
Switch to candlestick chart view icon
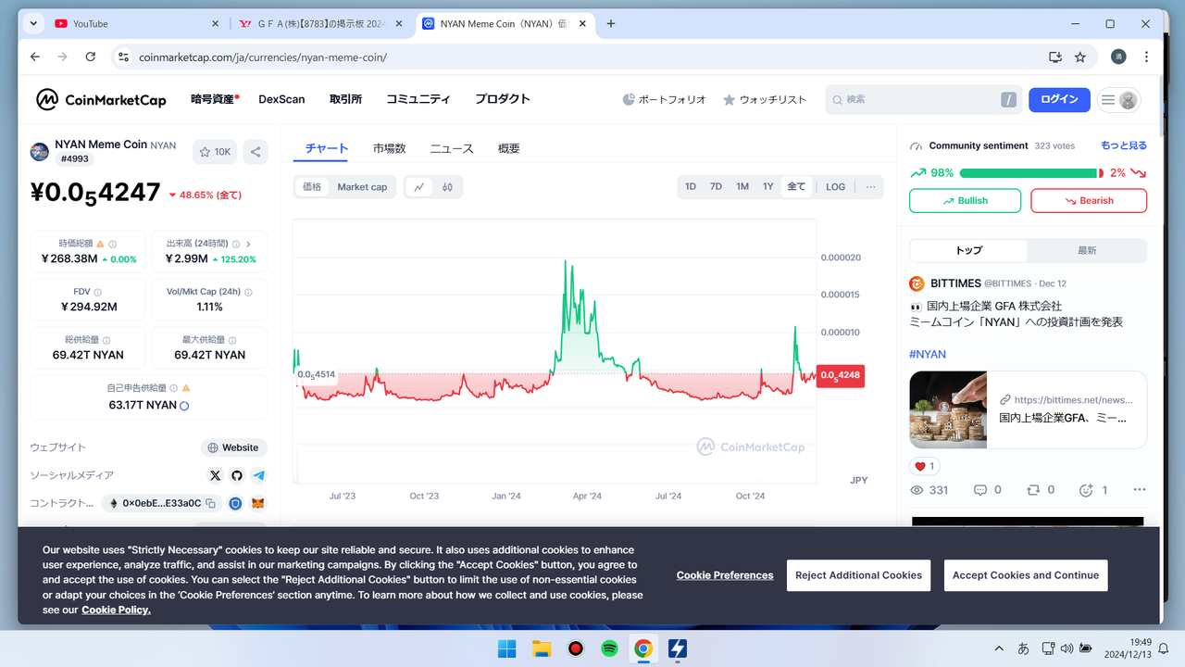(447, 187)
